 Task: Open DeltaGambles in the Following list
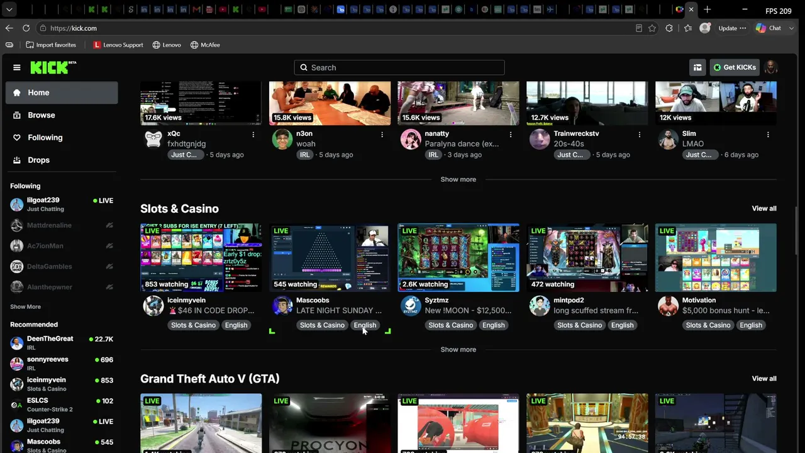pos(62,266)
